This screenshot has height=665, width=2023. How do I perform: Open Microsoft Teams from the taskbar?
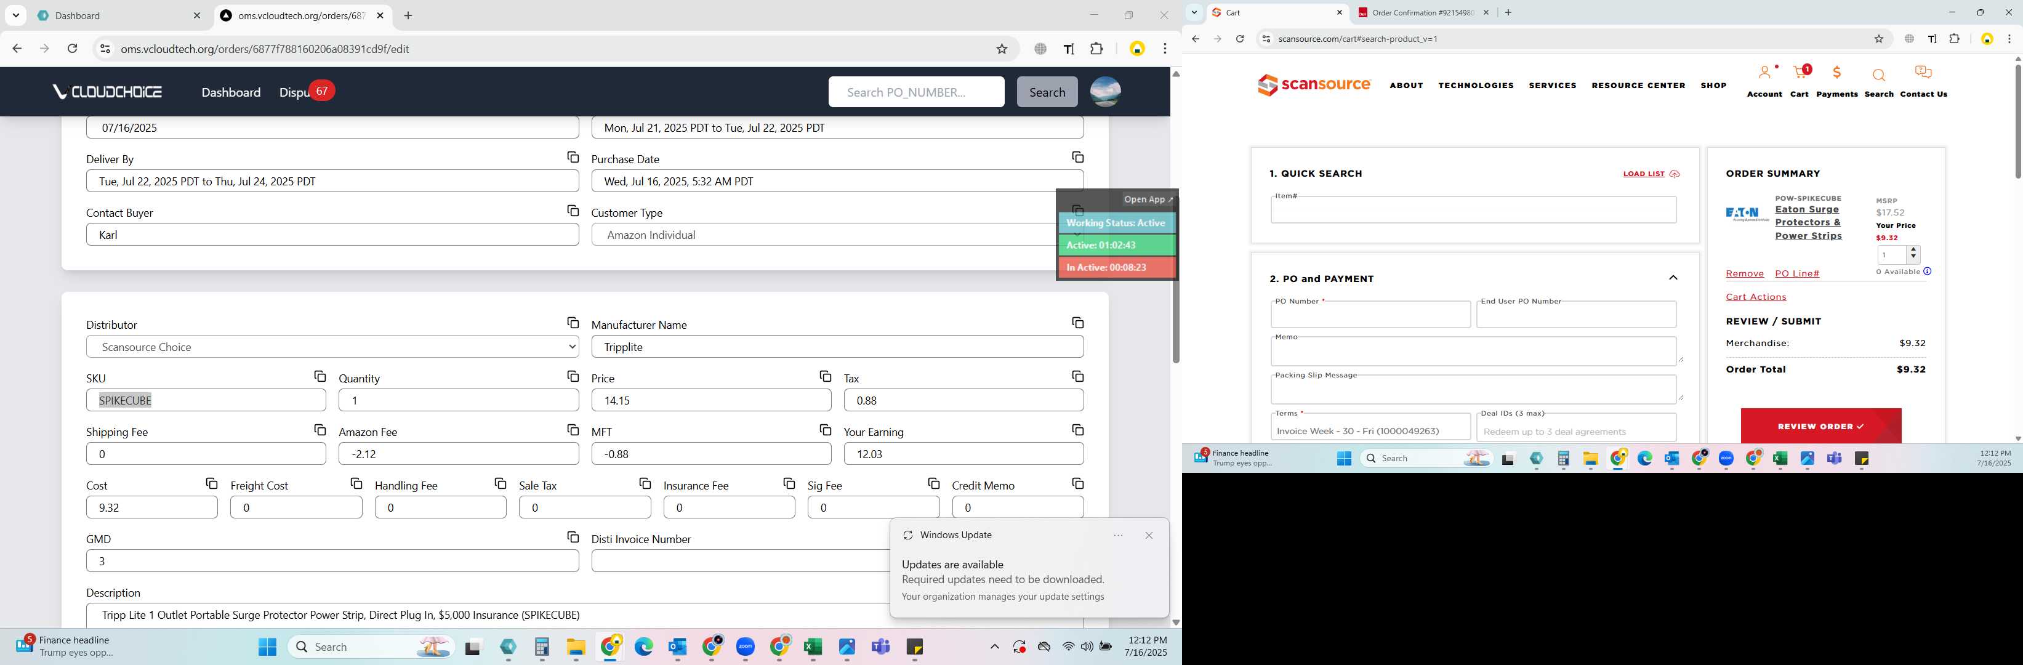(x=880, y=647)
